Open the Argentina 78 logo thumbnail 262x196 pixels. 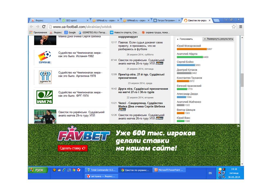coord(45,77)
